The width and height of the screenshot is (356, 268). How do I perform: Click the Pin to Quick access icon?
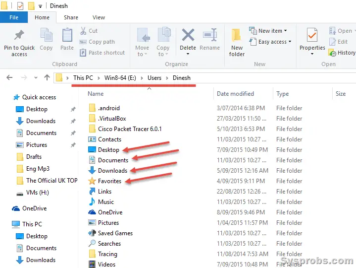point(19,35)
